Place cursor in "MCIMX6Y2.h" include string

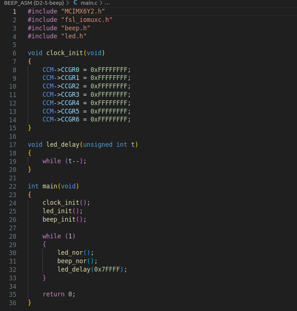tap(83, 11)
